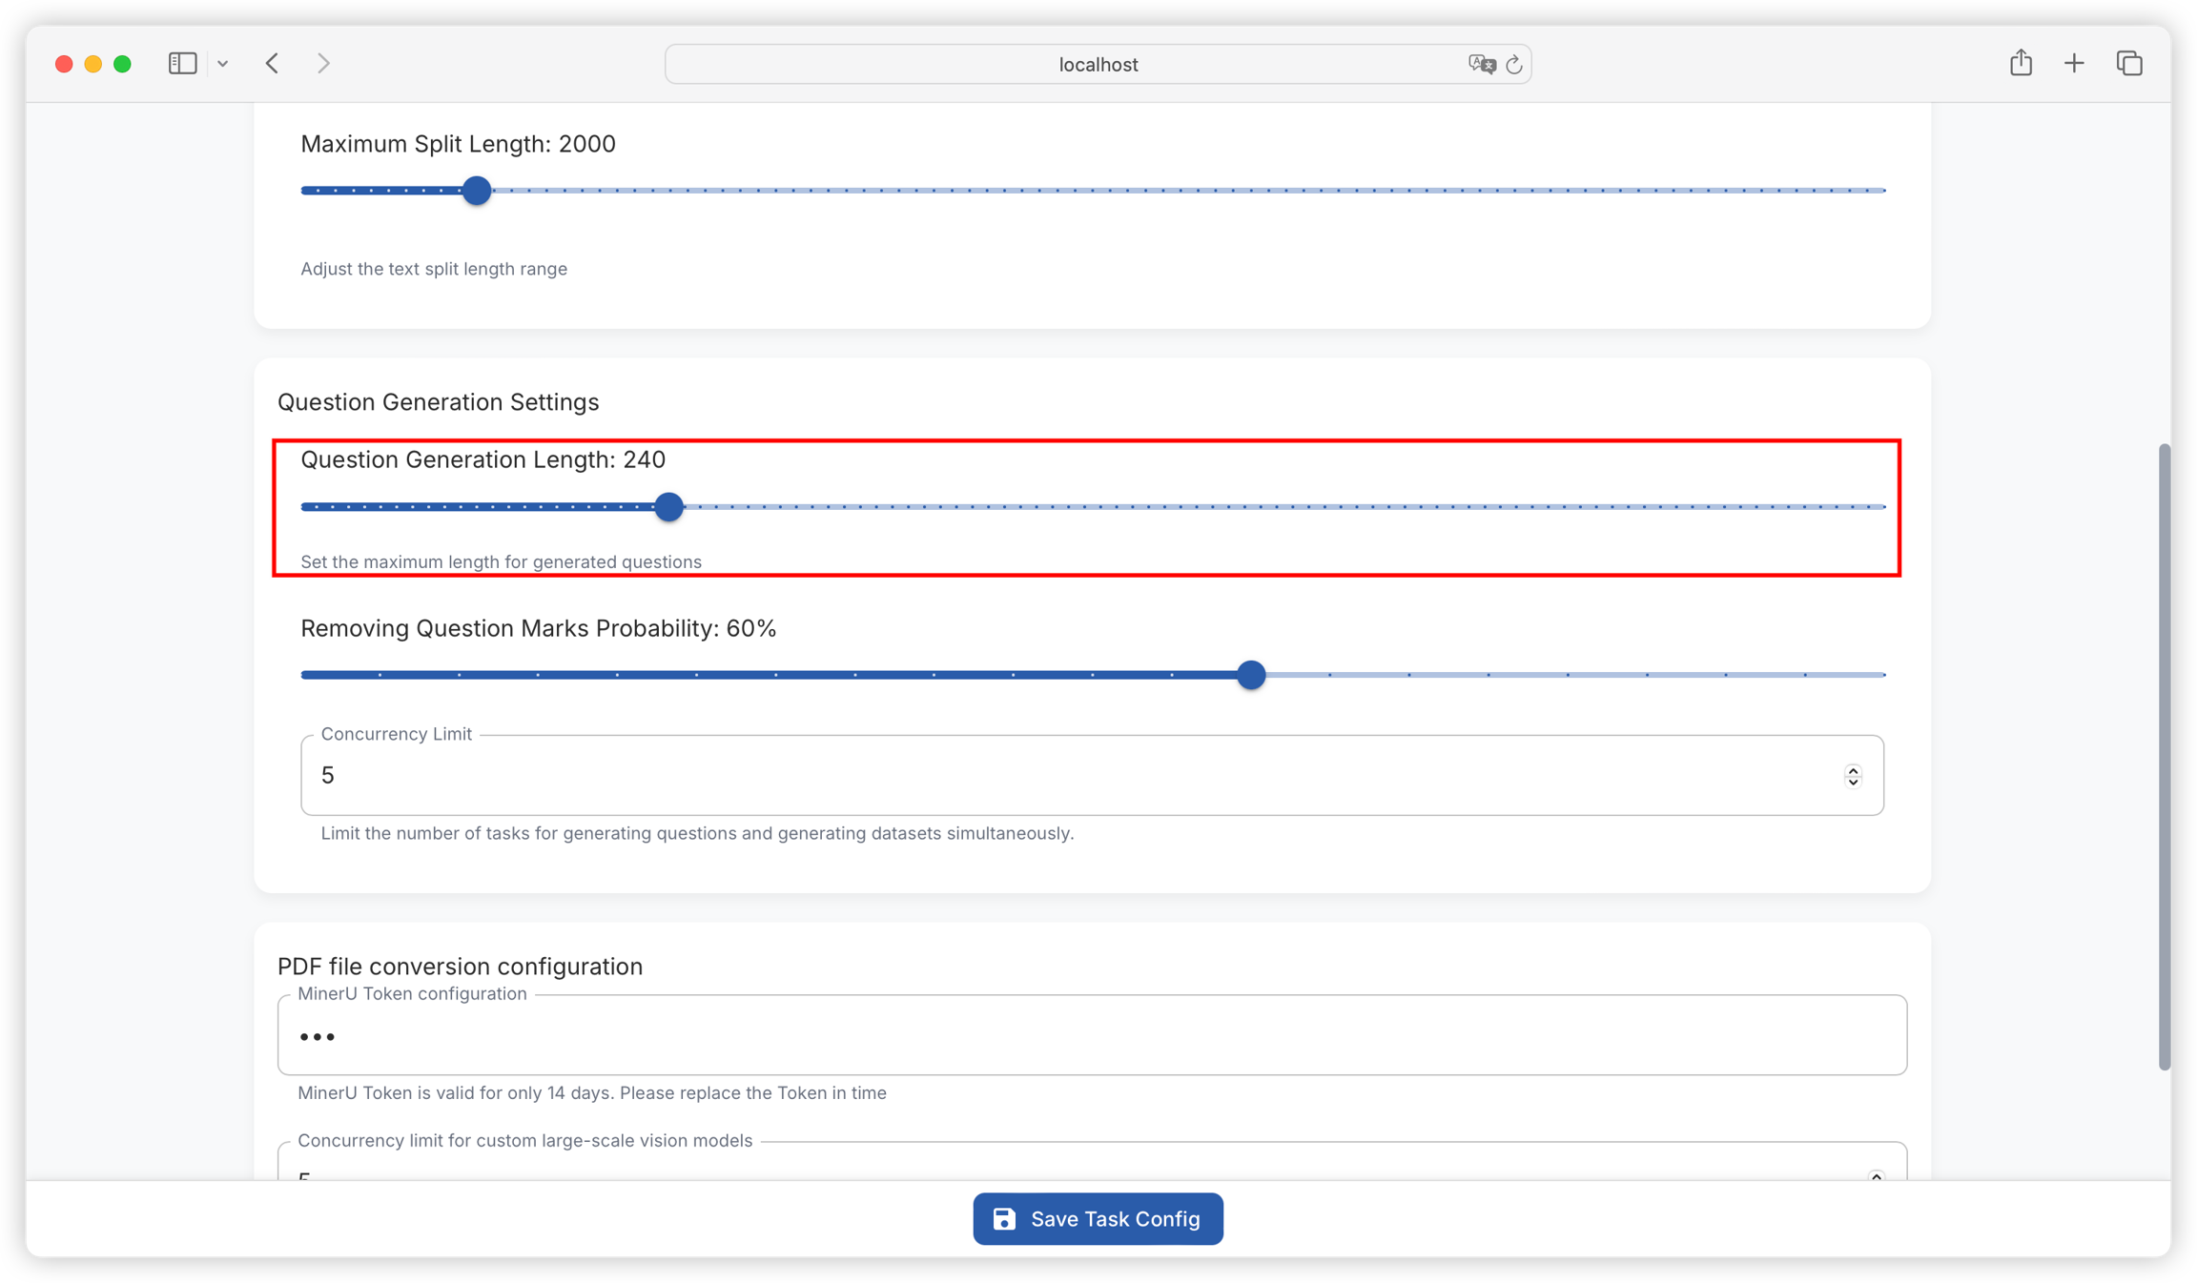Image resolution: width=2197 pixels, height=1283 pixels.
Task: Go back with the back arrow
Action: pyautogui.click(x=273, y=64)
